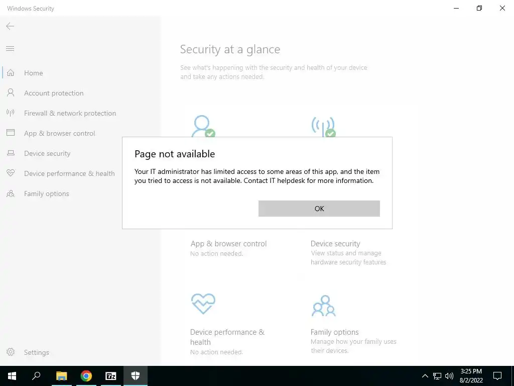Viewport: 514px width, 386px height.
Task: Open Account protection person icon in sidebar
Action: (x=11, y=93)
